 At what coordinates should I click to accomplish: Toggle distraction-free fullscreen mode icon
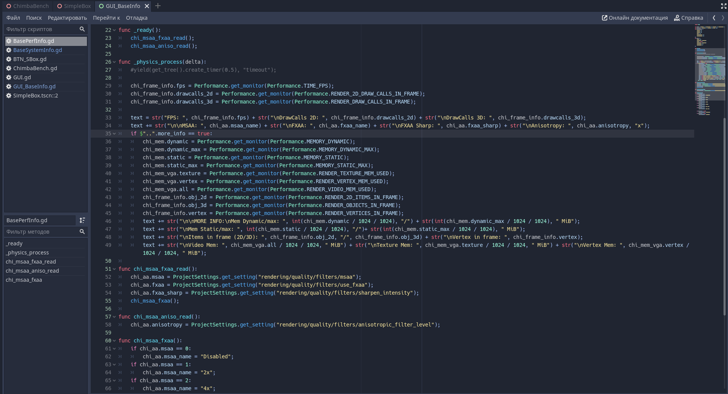tap(723, 6)
